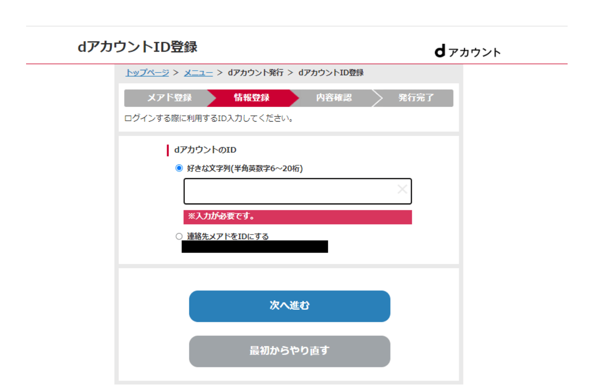Click the メアド登録 step tab

click(169, 98)
